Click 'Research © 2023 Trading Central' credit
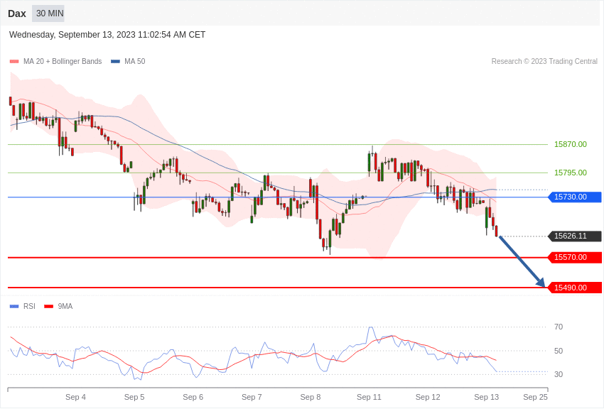 coord(544,61)
